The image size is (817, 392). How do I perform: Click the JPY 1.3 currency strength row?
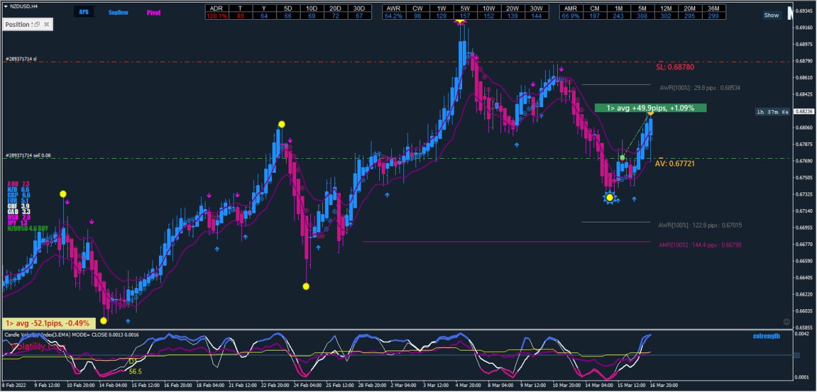coord(18,222)
